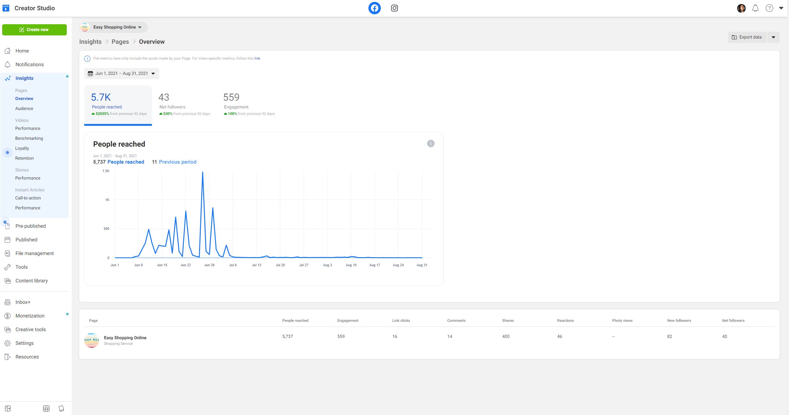The height and width of the screenshot is (415, 789).
Task: Click the Export data button
Action: pos(747,37)
